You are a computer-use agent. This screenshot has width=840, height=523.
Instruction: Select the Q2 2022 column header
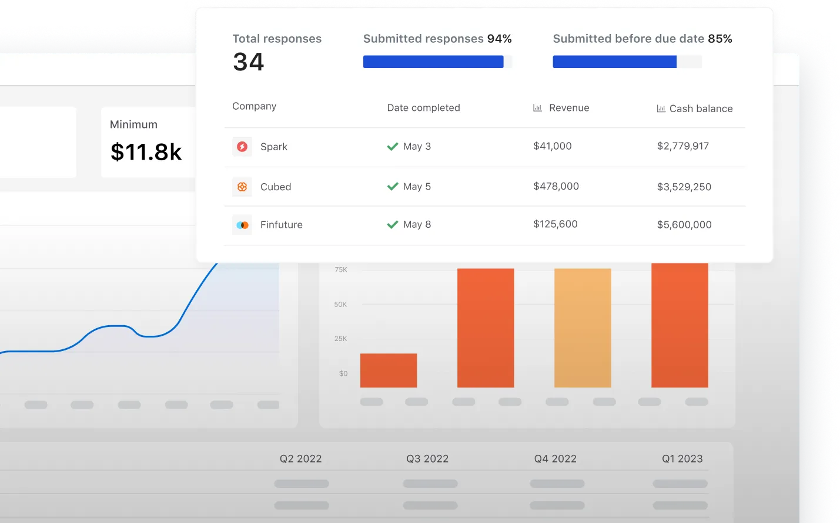[x=301, y=459]
